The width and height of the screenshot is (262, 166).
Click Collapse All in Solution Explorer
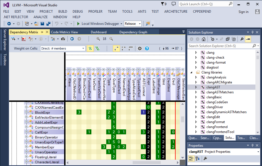tap(228, 39)
